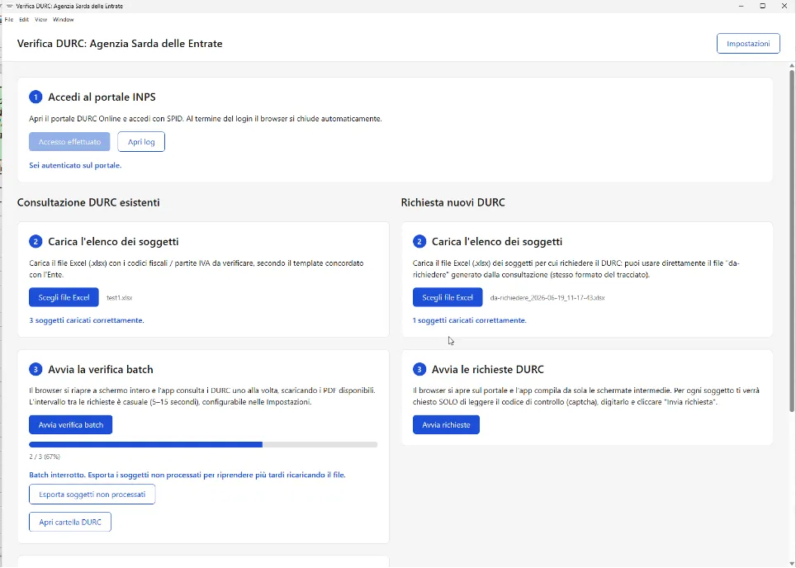This screenshot has width=796, height=568.
Task: Click the page title Verifica DURC: Agenzia Sarda delle Entrate
Action: point(120,44)
